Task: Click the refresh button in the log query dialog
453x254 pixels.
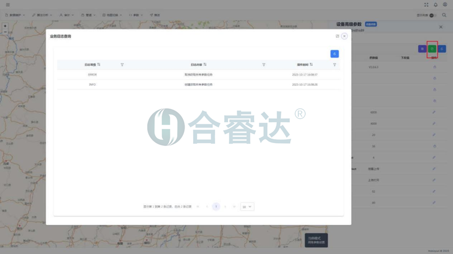Action: point(335,54)
